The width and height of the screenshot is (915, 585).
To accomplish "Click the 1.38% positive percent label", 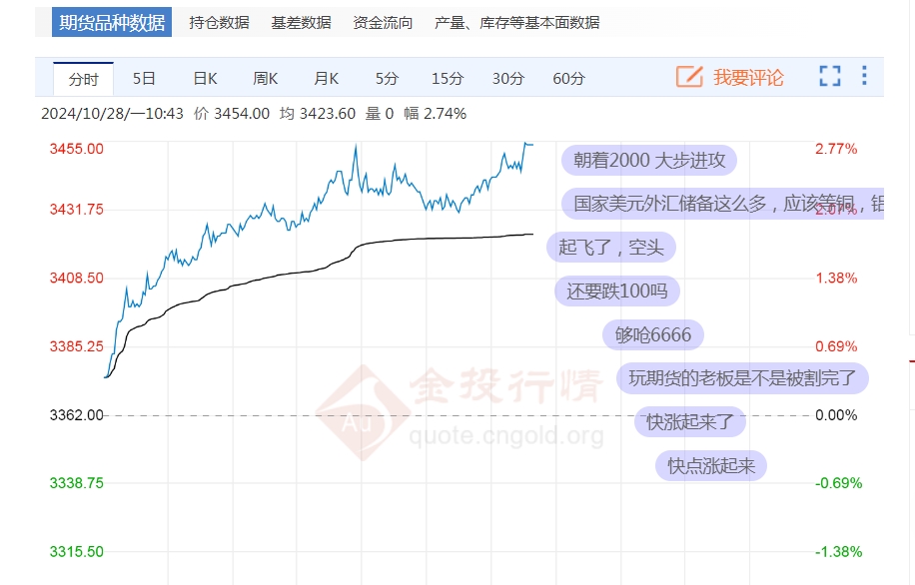I will point(836,278).
